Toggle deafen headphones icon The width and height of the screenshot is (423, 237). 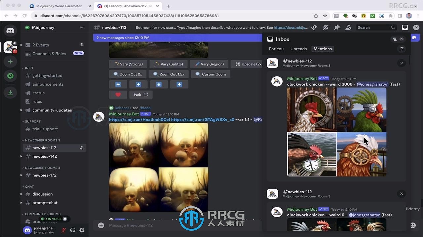click(73, 230)
